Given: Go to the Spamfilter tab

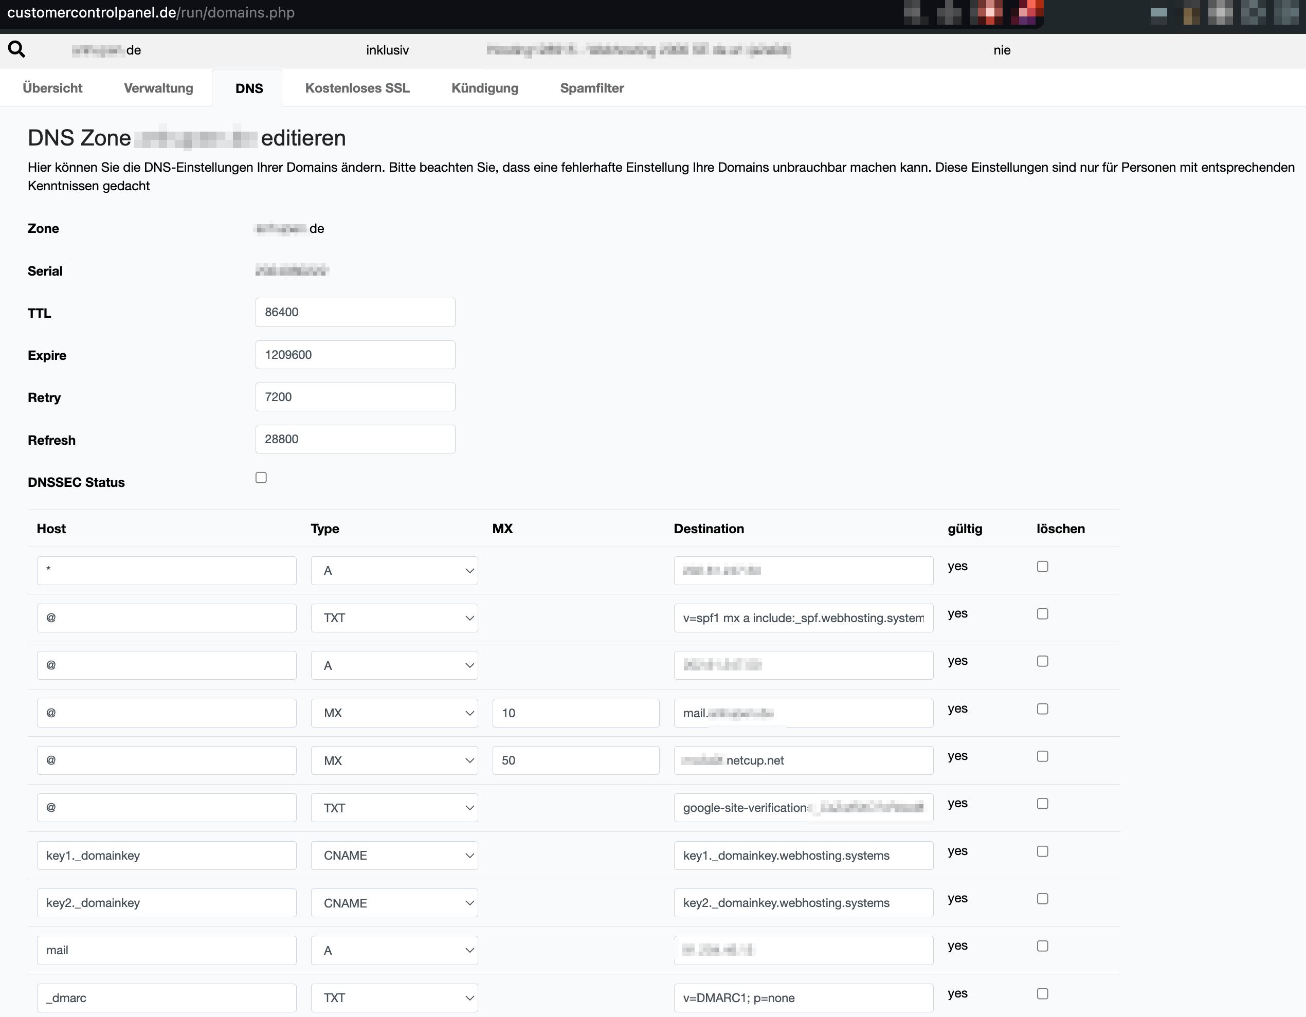Looking at the screenshot, I should pyautogui.click(x=591, y=88).
